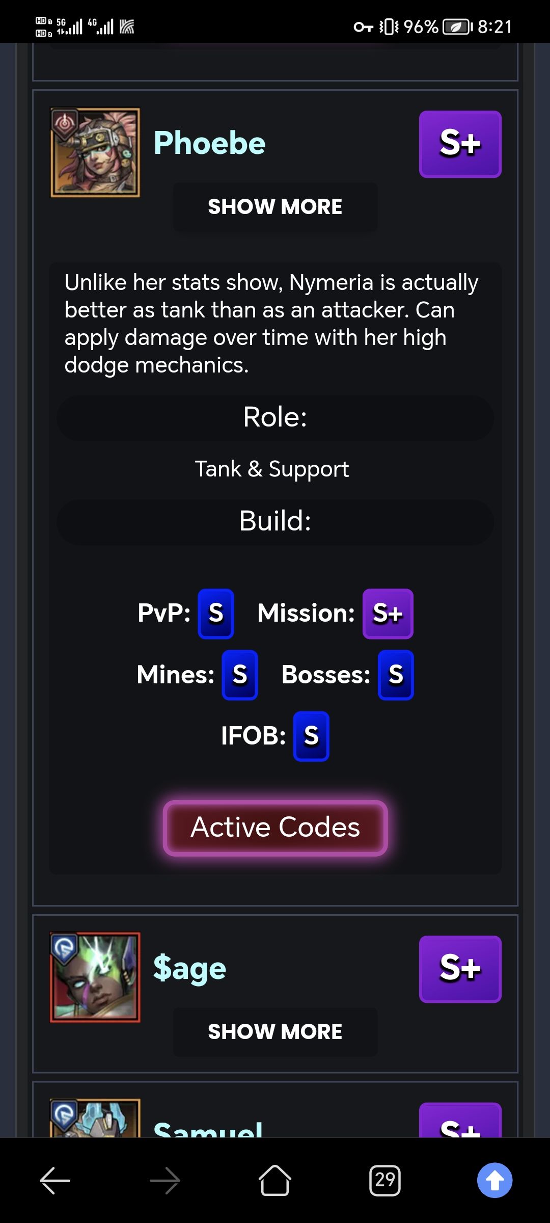The height and width of the screenshot is (1223, 550).
Task: Tap the Phoebe hero name link
Action: pyautogui.click(x=209, y=143)
